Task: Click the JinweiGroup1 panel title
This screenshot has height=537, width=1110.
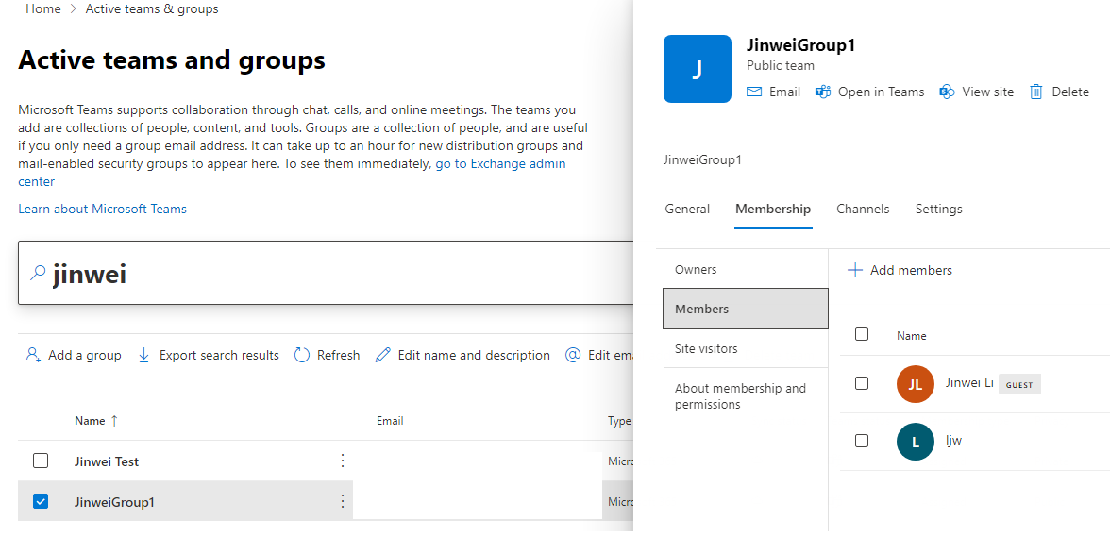Action: pyautogui.click(x=801, y=44)
